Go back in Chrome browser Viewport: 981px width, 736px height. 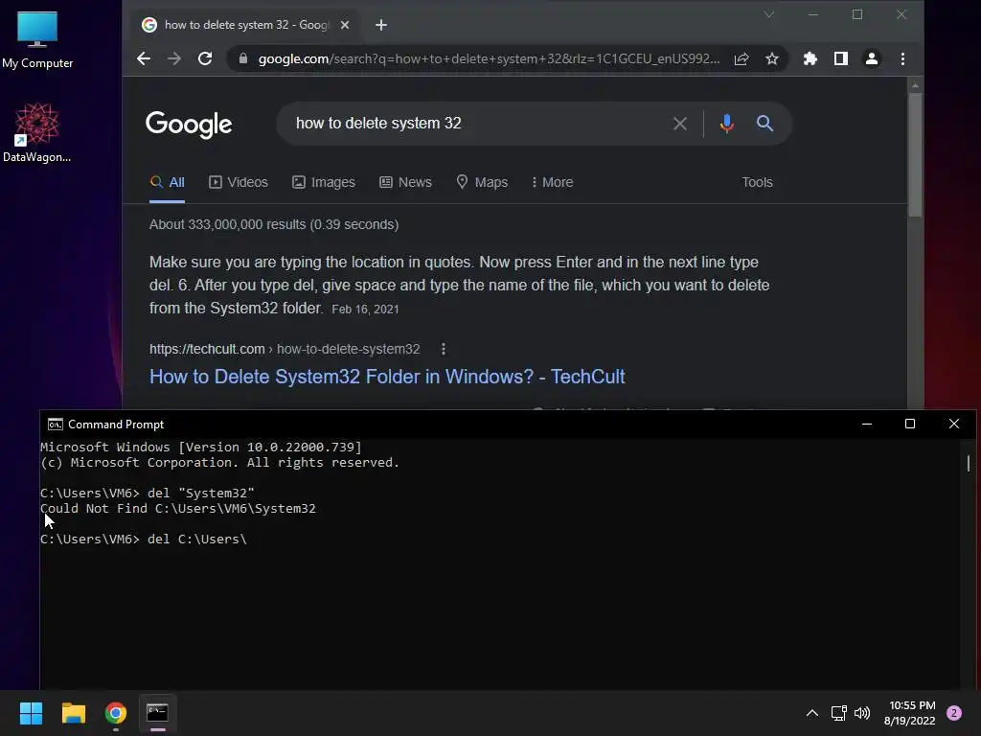point(144,58)
